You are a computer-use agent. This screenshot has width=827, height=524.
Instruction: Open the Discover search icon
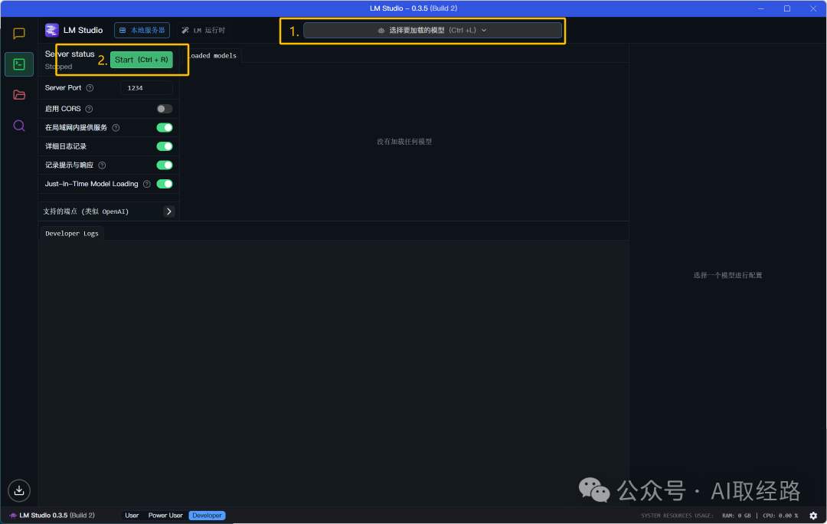pos(19,126)
